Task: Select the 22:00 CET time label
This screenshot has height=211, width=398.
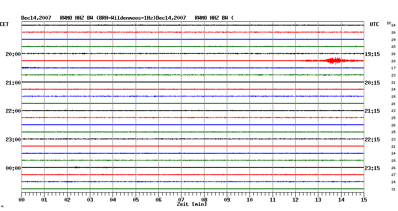Action: point(13,111)
